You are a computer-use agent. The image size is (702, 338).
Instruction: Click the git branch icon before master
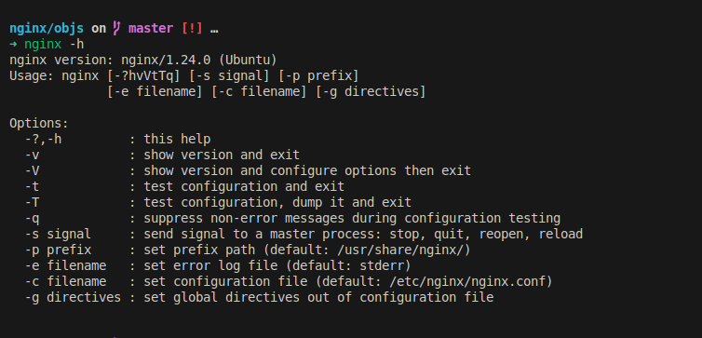[x=116, y=29]
